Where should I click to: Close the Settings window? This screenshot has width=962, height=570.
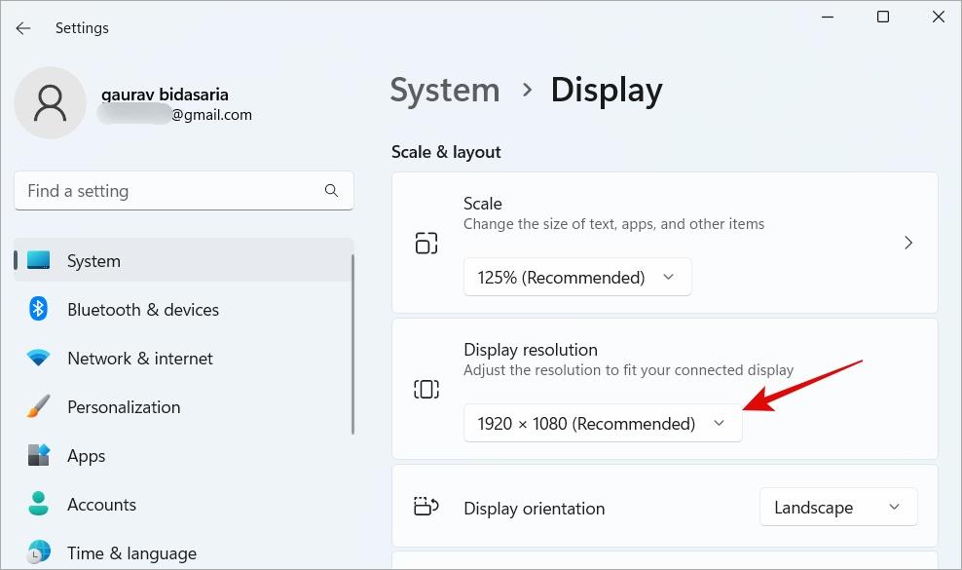coord(938,17)
